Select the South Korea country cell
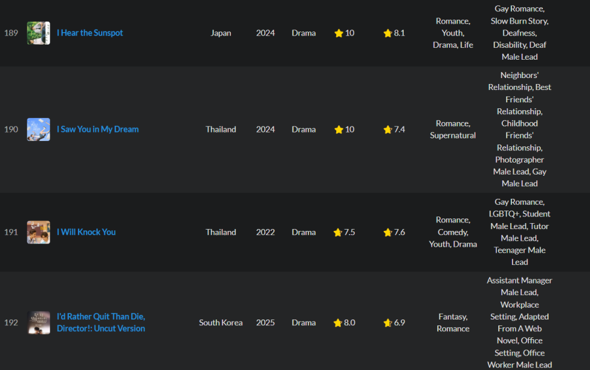Image resolution: width=590 pixels, height=370 pixels. (221, 323)
